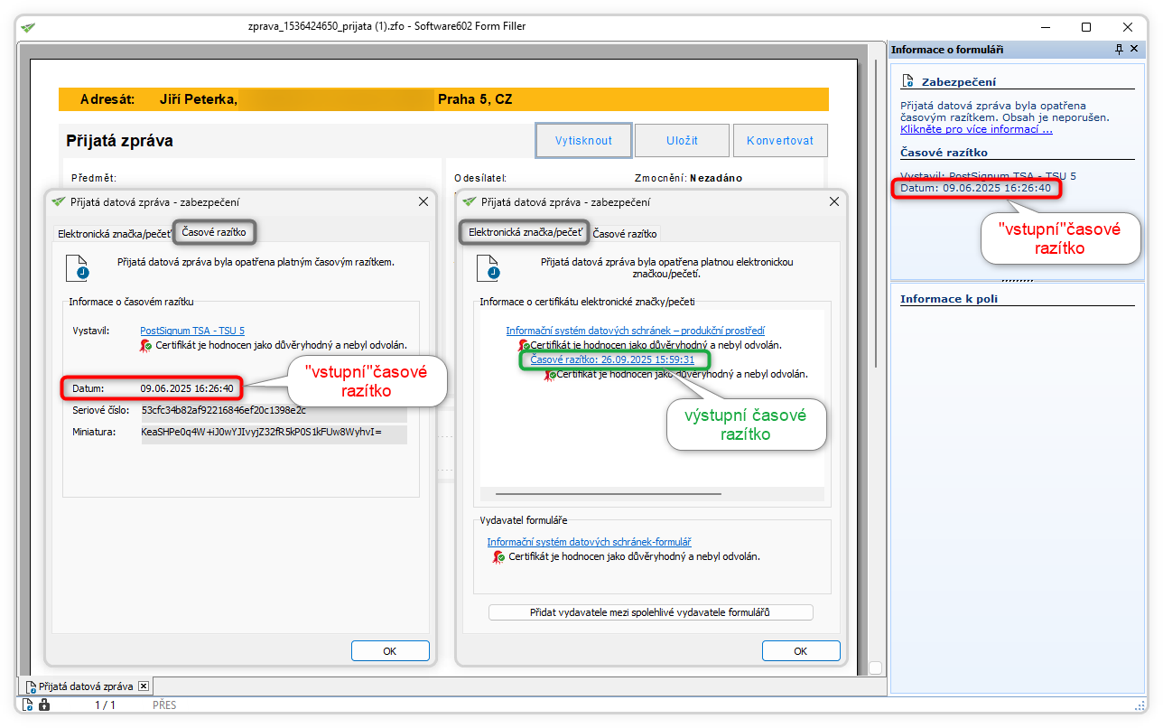Click the lock icon in the status bar
The width and height of the screenshot is (1163, 728).
coord(44,705)
